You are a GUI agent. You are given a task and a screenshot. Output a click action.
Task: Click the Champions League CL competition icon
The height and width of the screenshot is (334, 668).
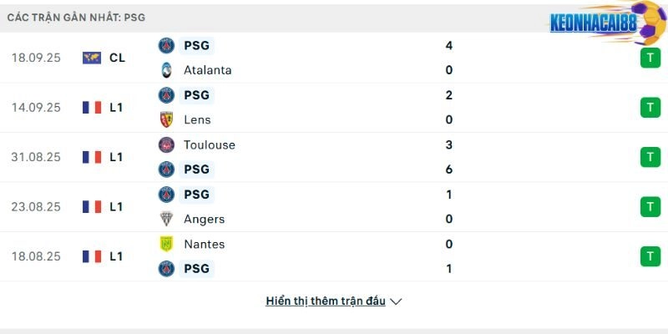click(92, 58)
